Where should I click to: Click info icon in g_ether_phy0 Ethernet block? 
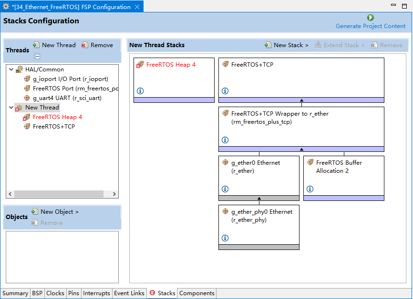(x=225, y=238)
